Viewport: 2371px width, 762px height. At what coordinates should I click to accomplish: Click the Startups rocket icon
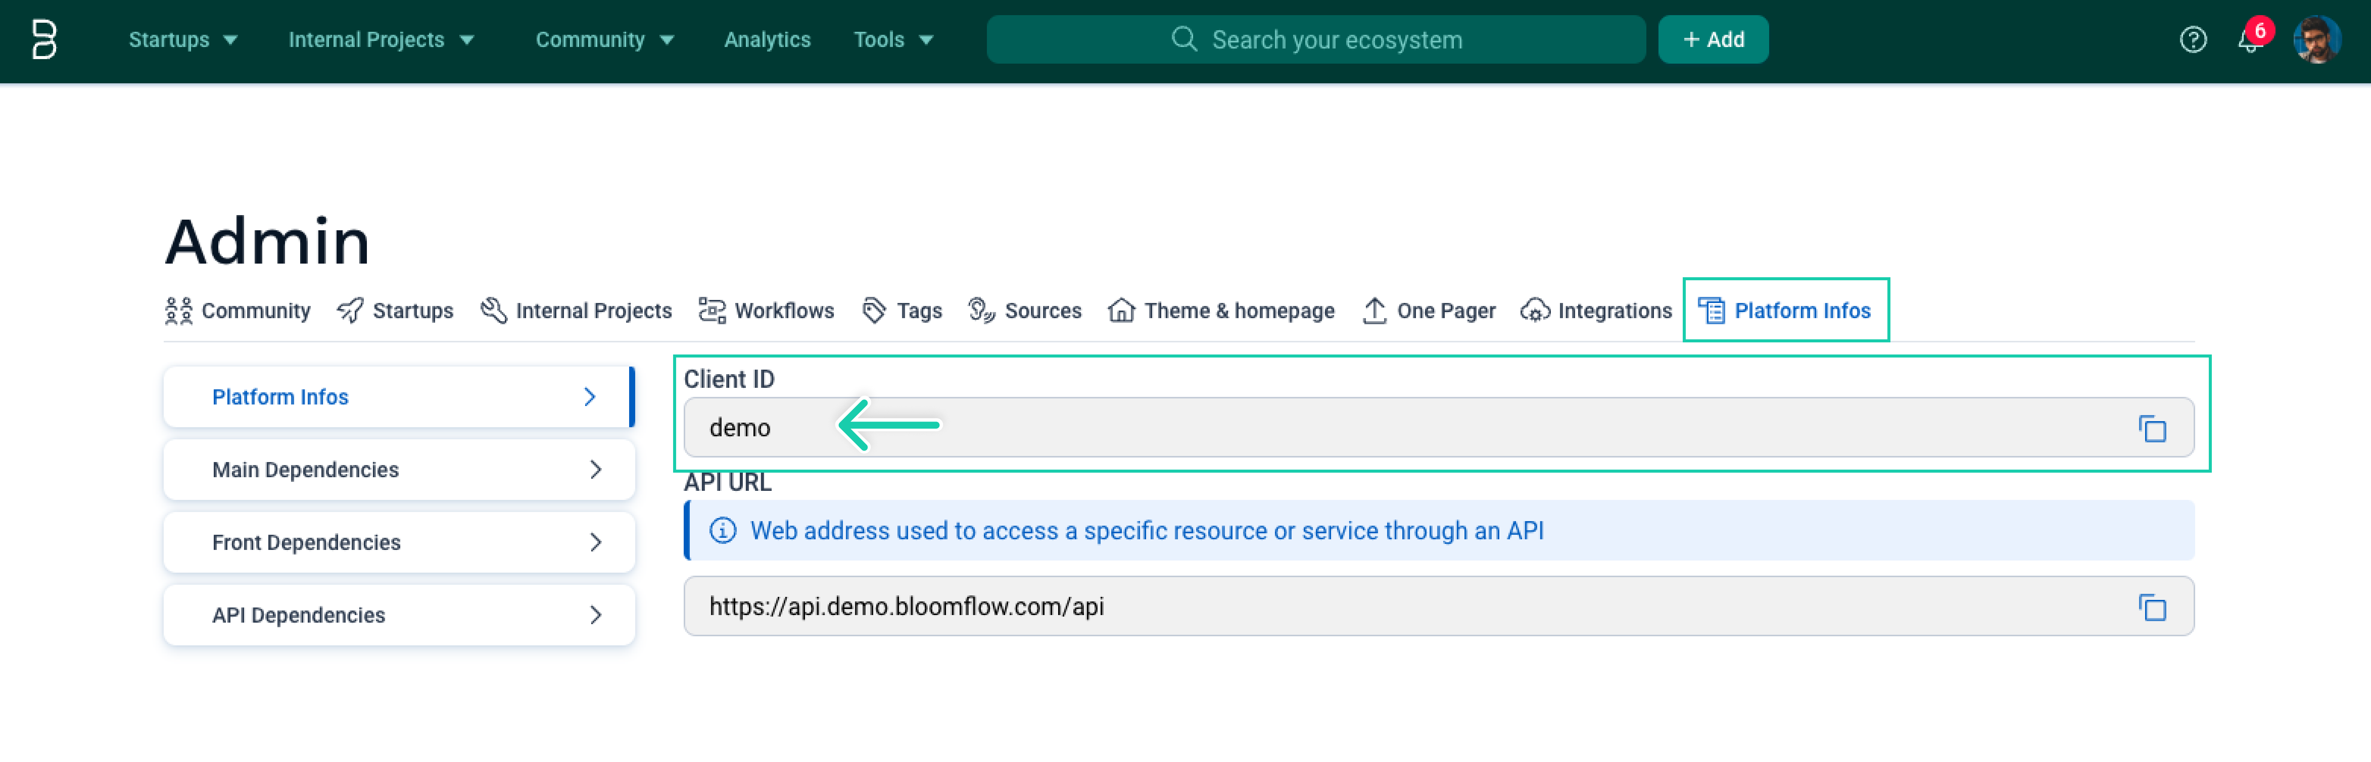(x=350, y=311)
